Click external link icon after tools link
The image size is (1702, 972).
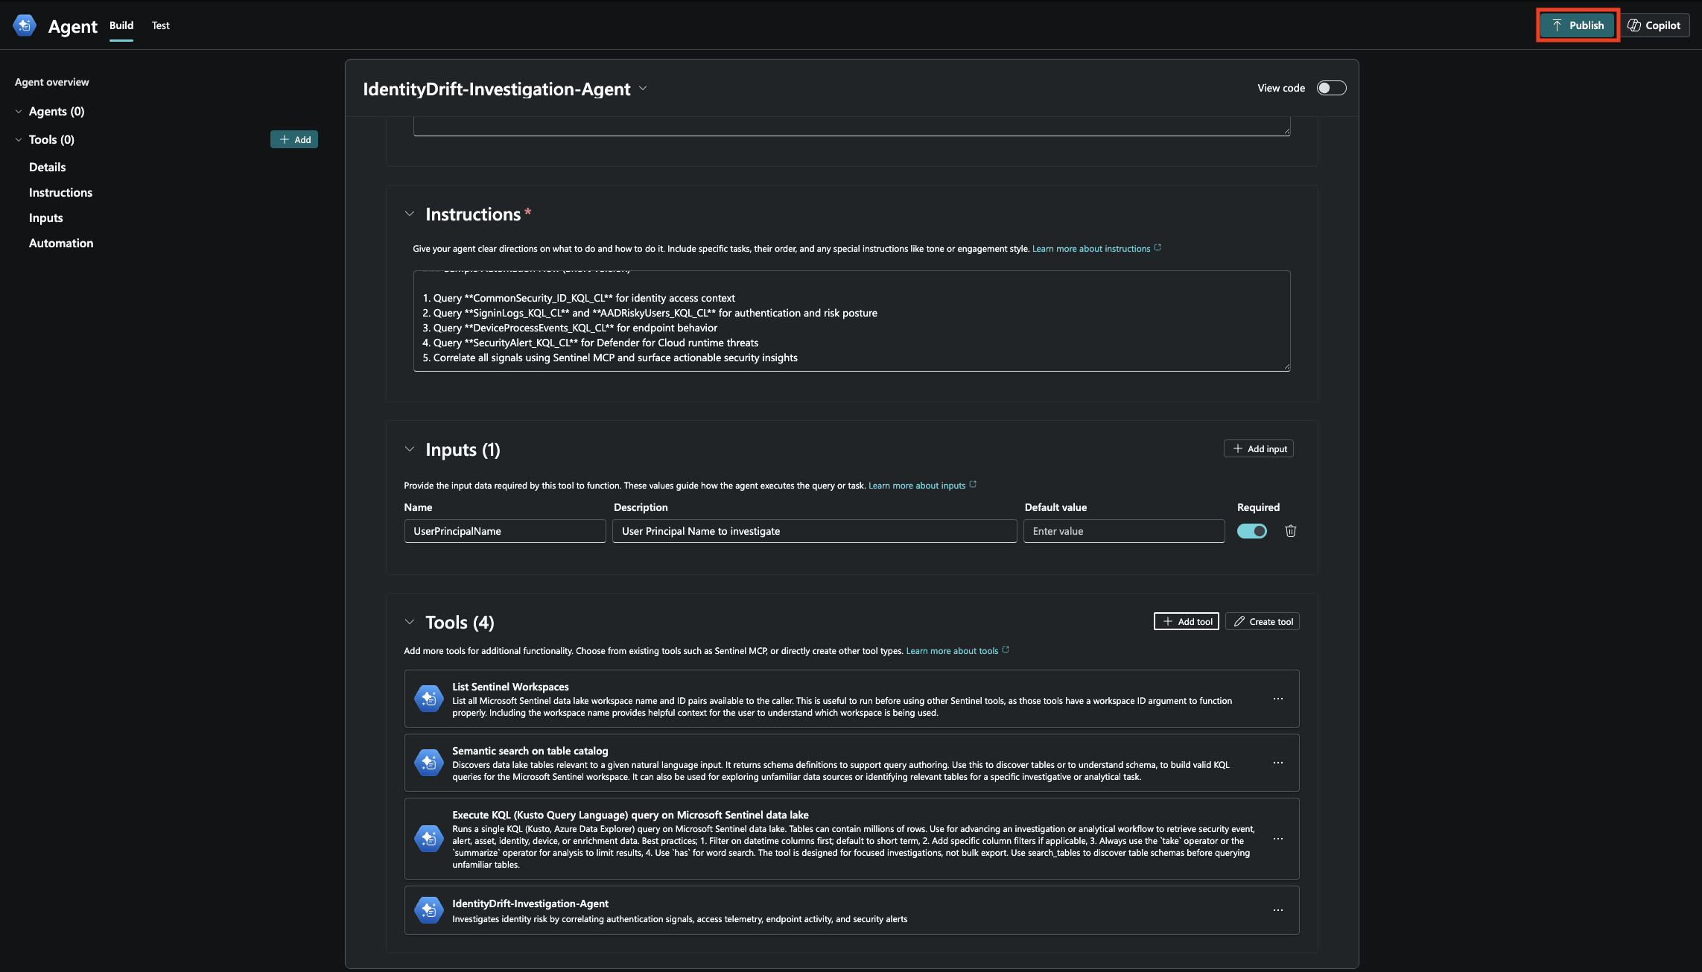click(1006, 650)
